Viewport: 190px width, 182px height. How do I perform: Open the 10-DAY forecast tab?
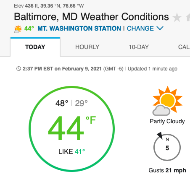[139, 47]
